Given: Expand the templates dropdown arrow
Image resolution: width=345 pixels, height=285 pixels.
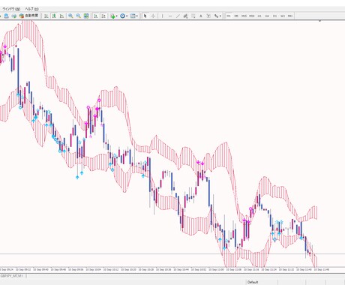Looking at the screenshot, I should pos(137,16).
